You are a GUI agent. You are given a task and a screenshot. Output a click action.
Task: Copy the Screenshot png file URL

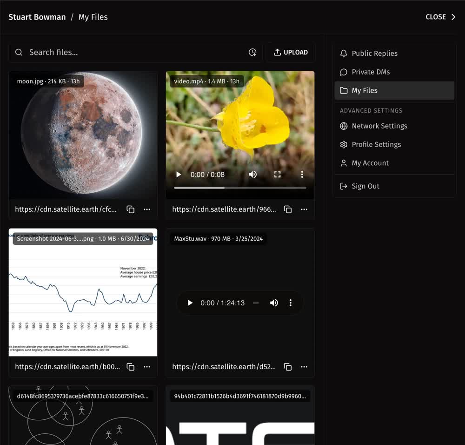131,367
